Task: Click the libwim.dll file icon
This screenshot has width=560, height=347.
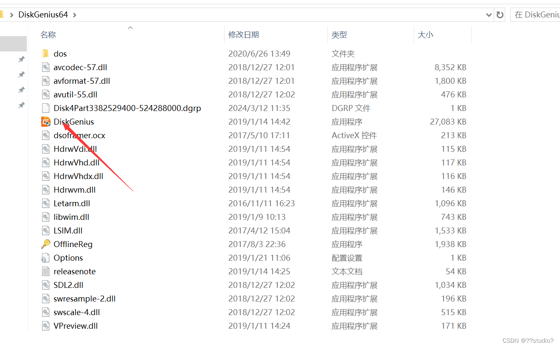Action: (45, 217)
